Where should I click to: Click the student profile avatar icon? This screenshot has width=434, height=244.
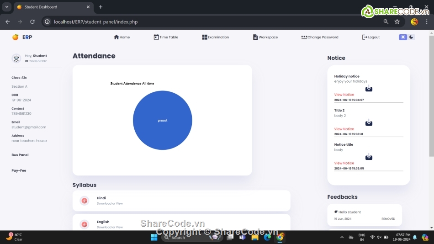(16, 58)
